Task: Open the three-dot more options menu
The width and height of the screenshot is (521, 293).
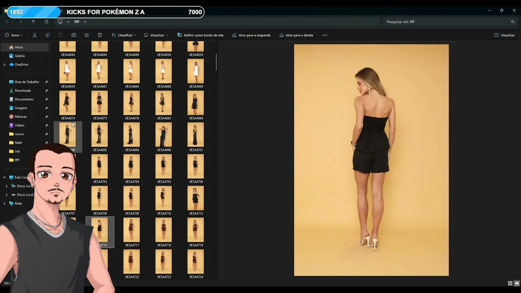Action: point(325,35)
